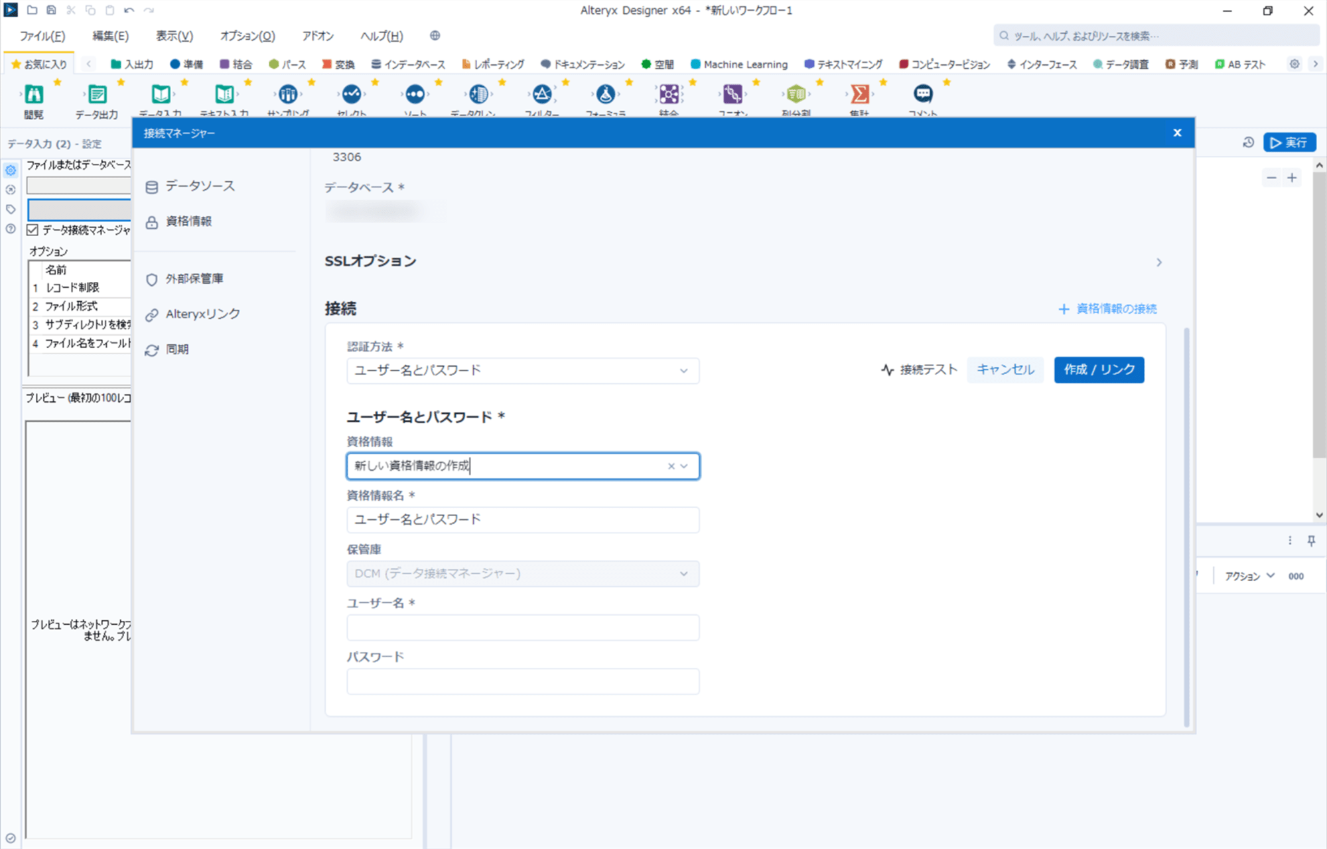Switch to the お気に入り palette tab
This screenshot has width=1327, height=849.
click(39, 64)
